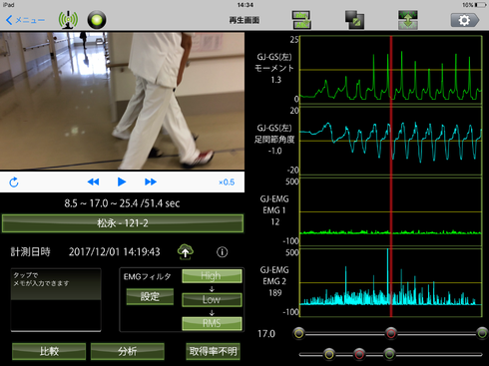
Task: Tap the memo input box
Action: tap(56, 300)
